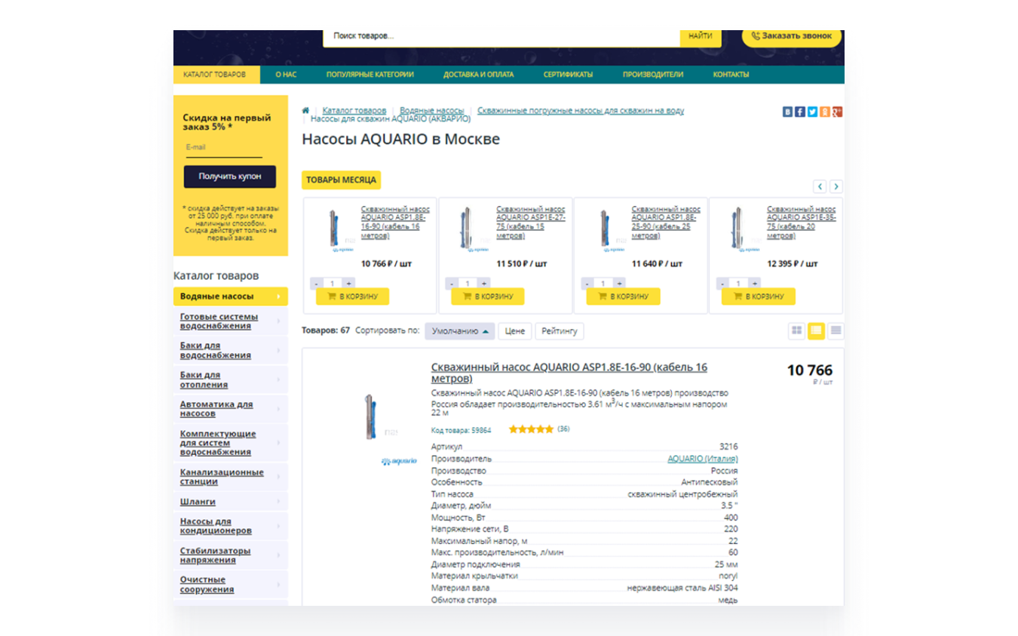Open Насосы для кондиционеров category
The height and width of the screenshot is (636, 1018).
click(x=231, y=526)
